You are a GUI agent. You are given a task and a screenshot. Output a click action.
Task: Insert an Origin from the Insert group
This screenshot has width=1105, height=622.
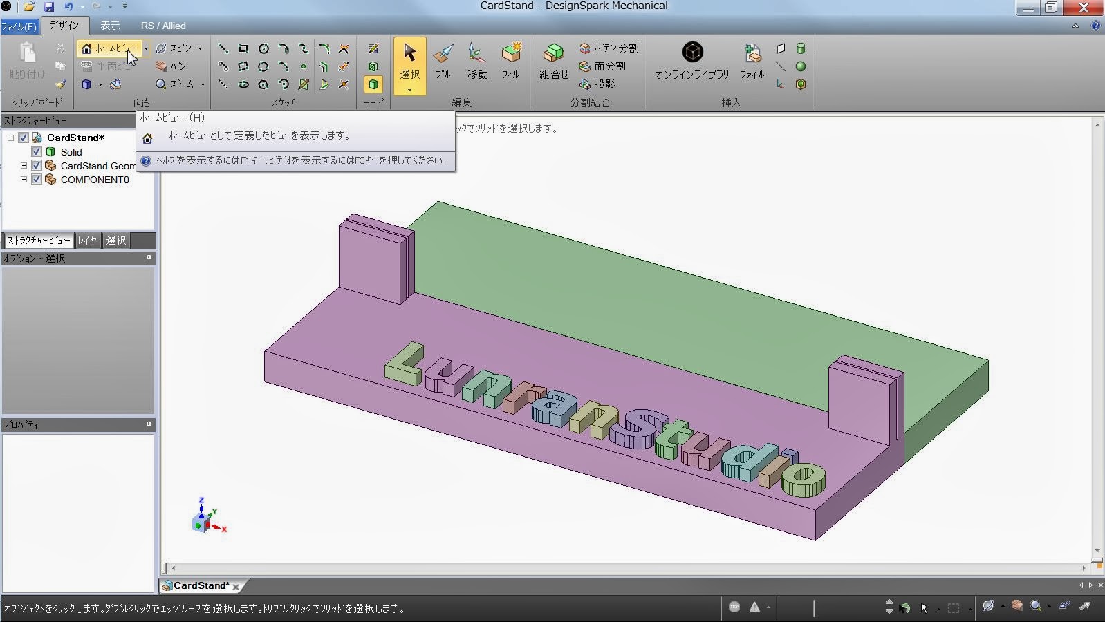pos(781,84)
